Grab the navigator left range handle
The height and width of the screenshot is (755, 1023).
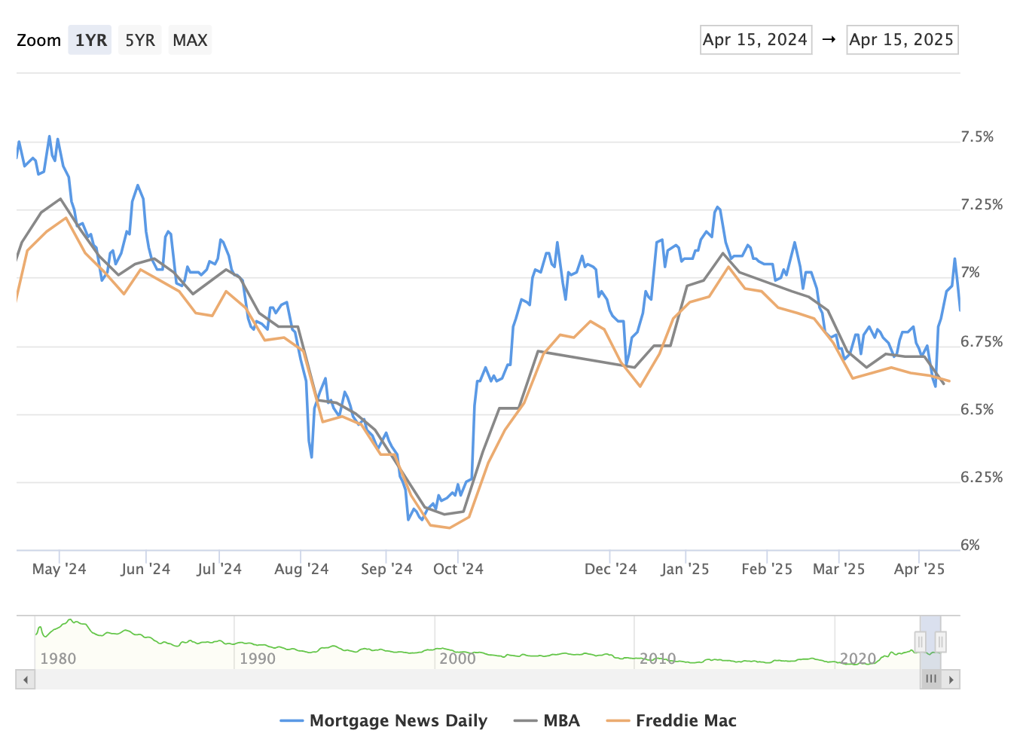tap(921, 642)
